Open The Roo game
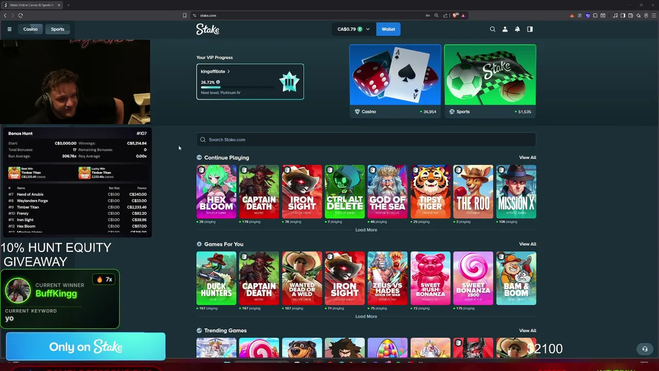 (x=473, y=192)
